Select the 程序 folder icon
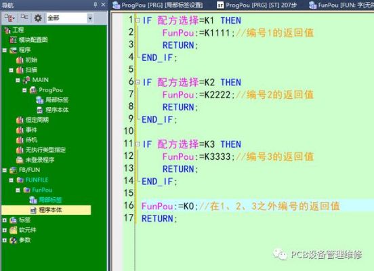 point(13,50)
